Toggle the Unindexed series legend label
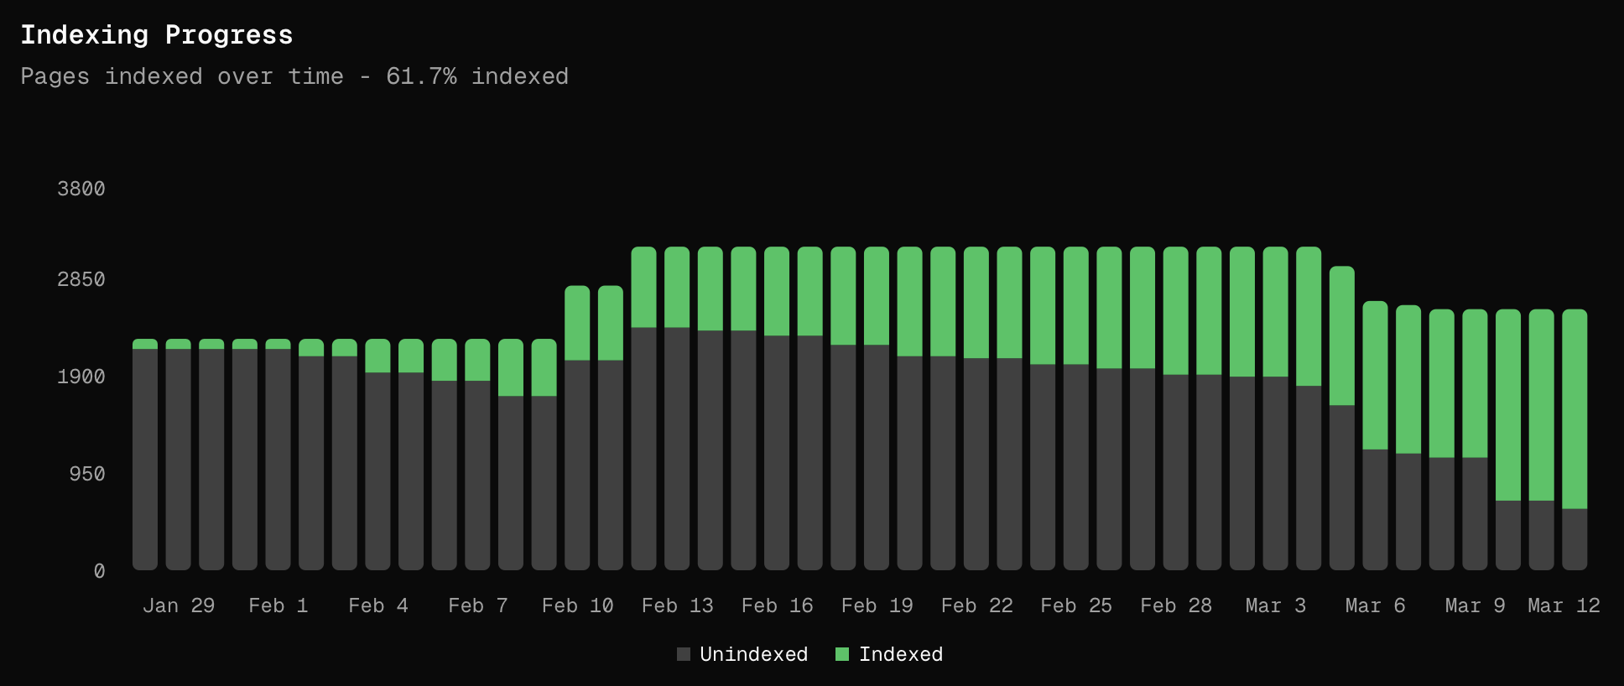 coord(753,654)
